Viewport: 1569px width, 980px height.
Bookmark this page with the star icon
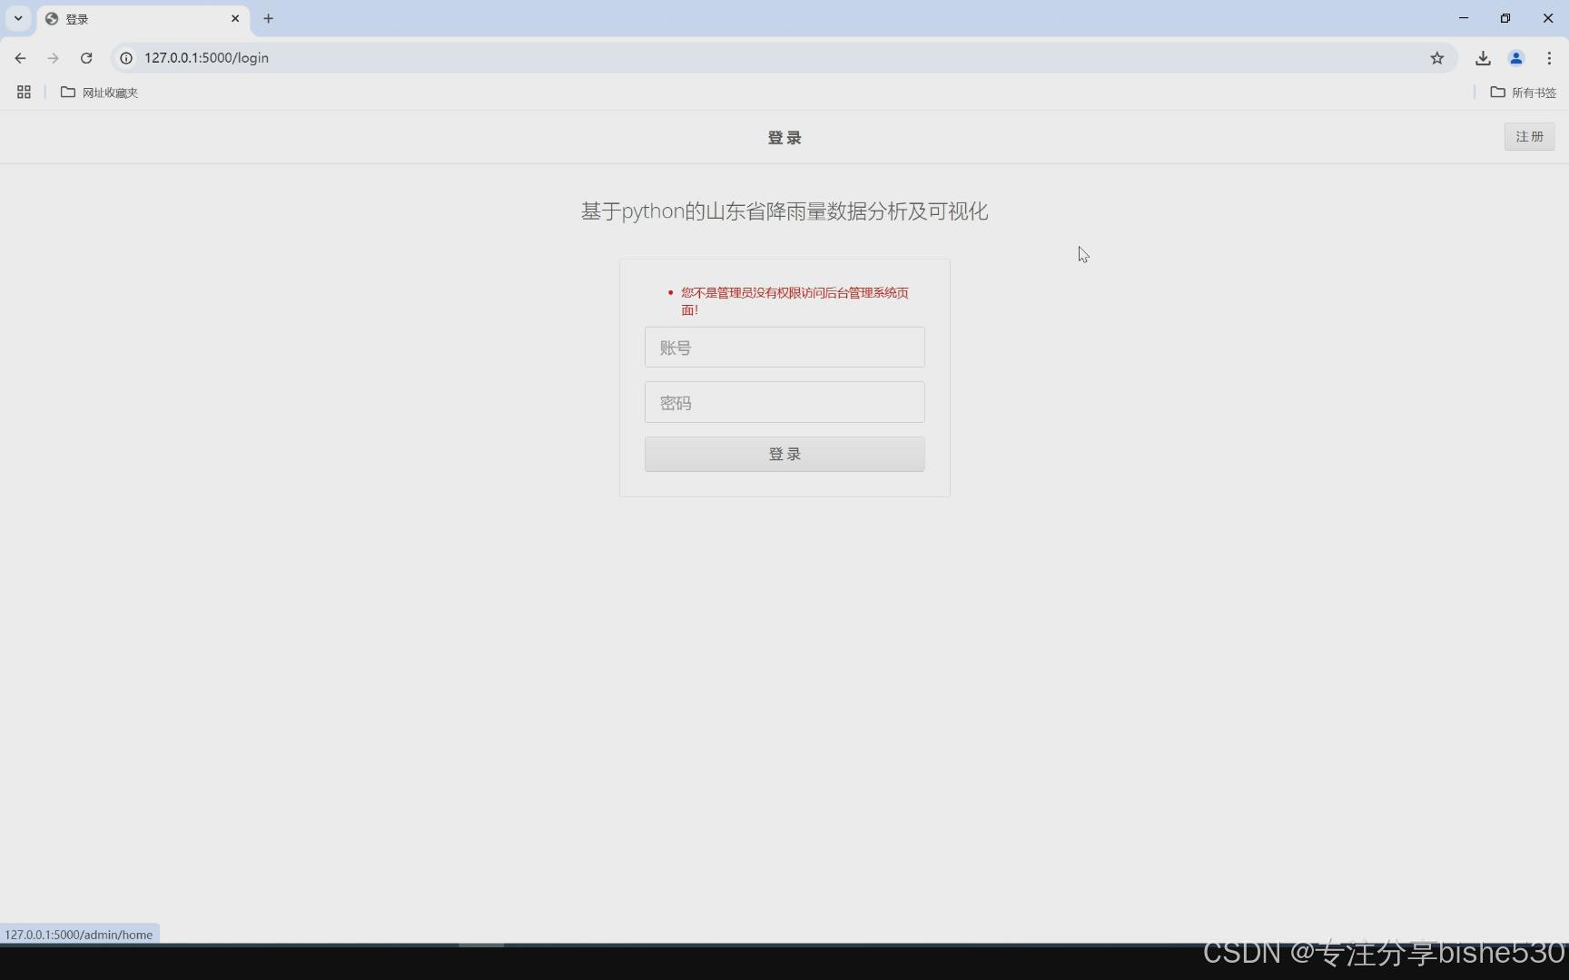click(x=1437, y=57)
